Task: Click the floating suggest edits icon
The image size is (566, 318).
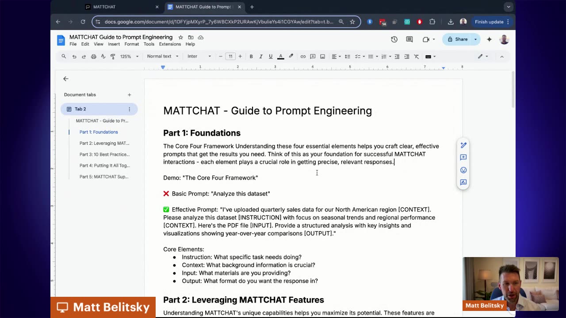Action: (x=463, y=182)
